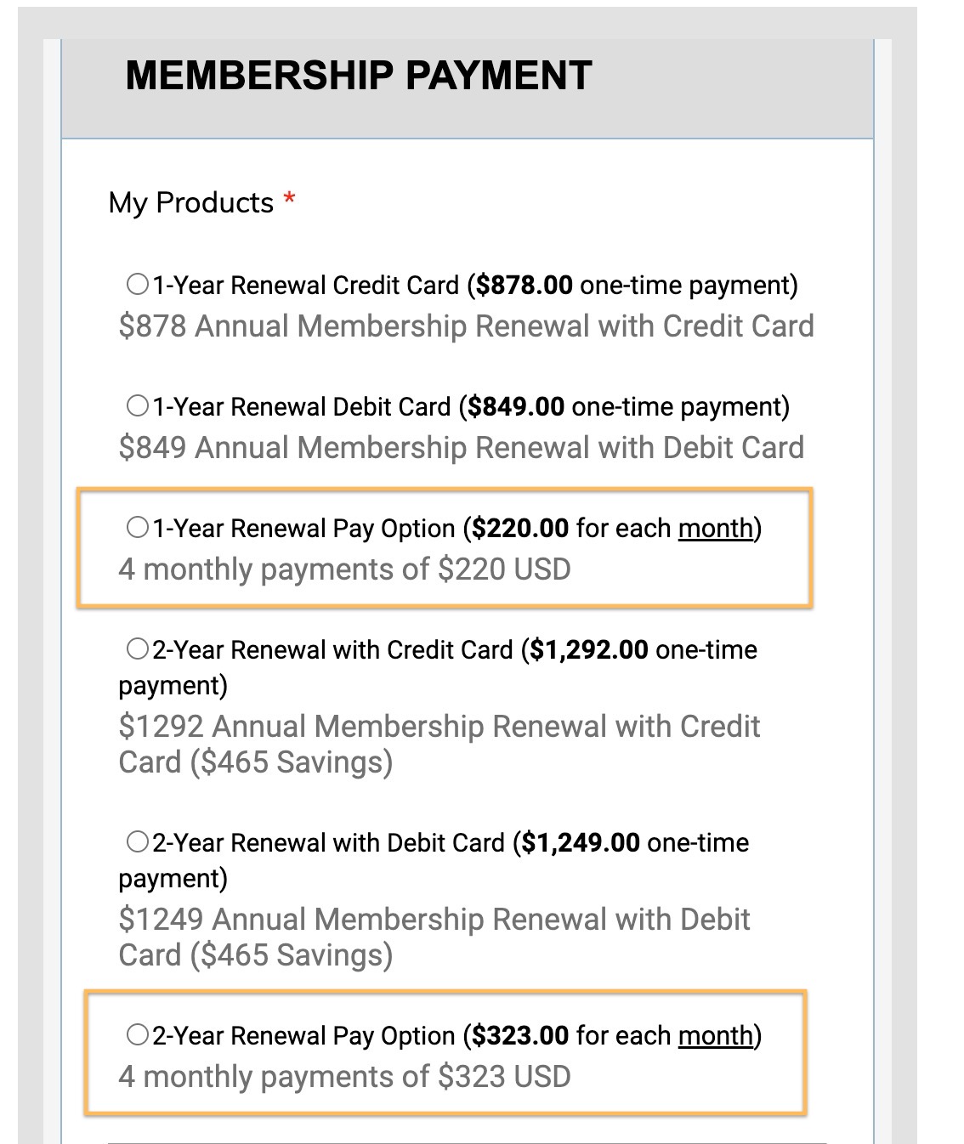Viewport: 964px width, 1144px height.
Task: Select 2-Year Renewal with Debit Card radio button
Action: (x=138, y=842)
